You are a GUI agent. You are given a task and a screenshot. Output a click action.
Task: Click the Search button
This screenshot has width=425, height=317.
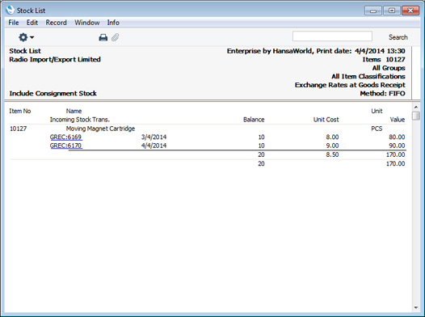398,37
